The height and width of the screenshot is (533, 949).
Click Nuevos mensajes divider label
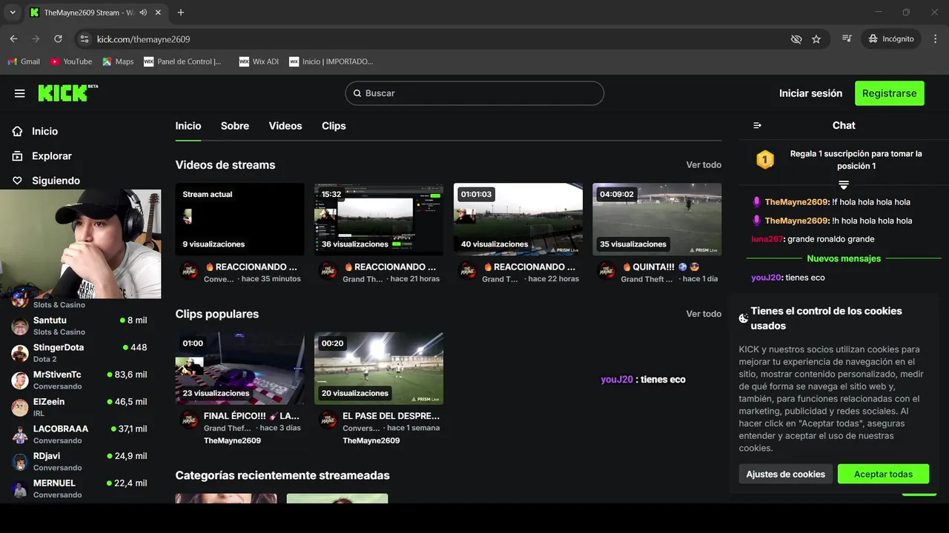[844, 258]
